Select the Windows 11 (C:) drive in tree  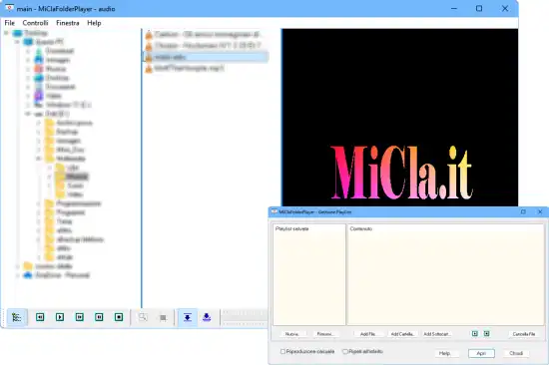[x=69, y=105]
